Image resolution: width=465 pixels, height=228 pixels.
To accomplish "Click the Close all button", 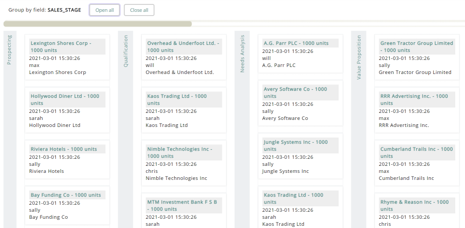I will [x=139, y=10].
